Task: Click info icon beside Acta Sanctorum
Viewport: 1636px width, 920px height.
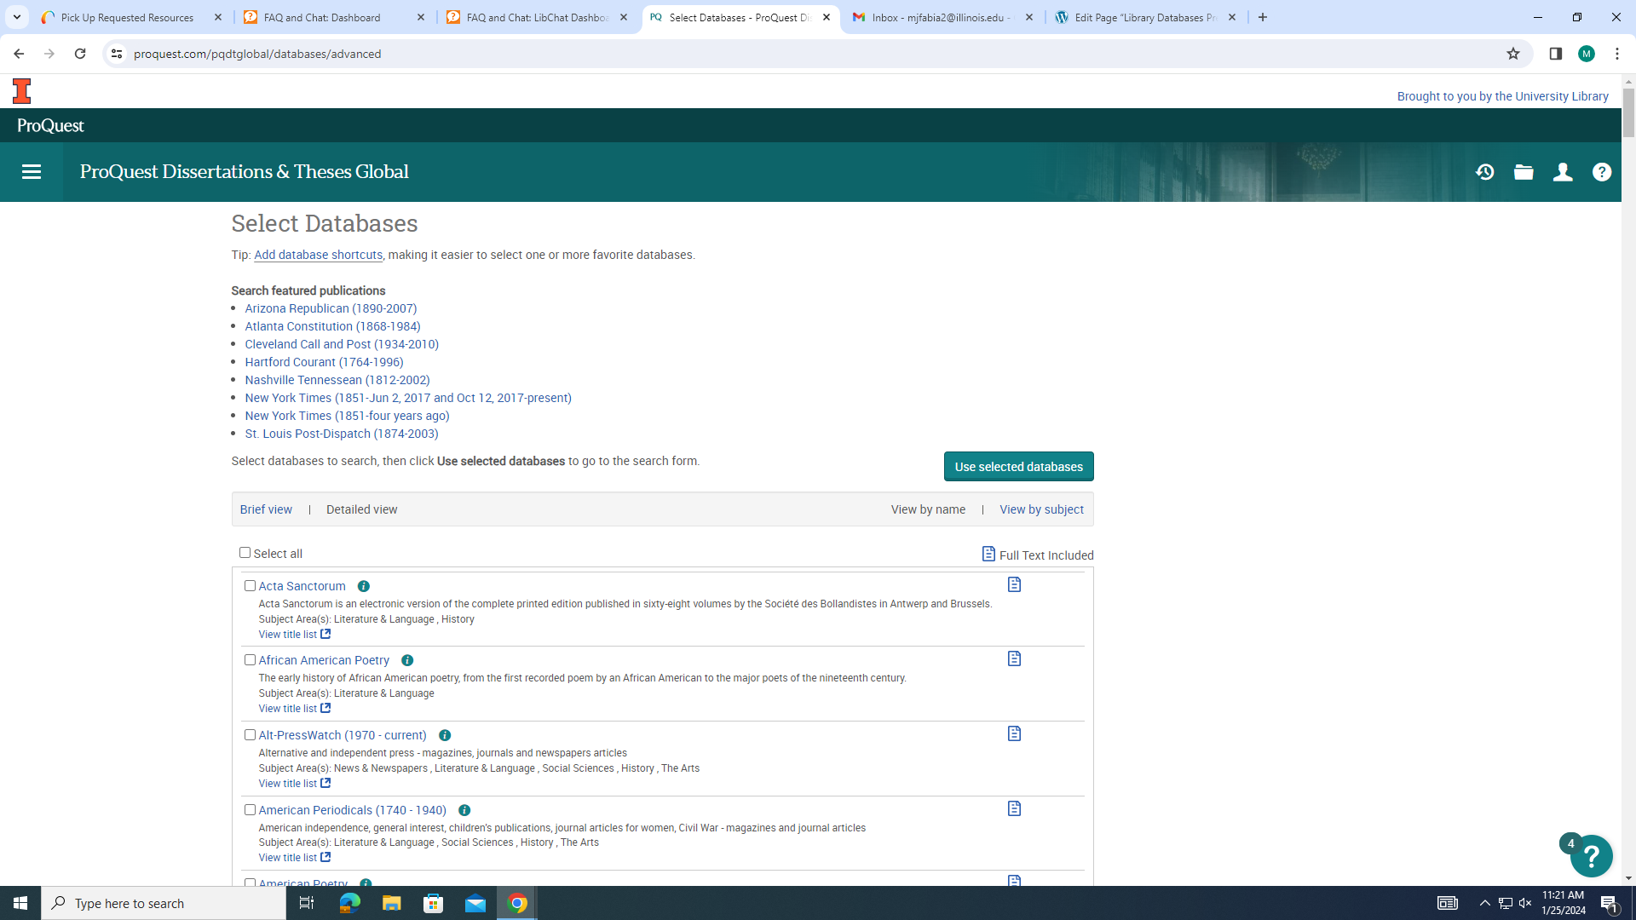Action: pos(364,587)
